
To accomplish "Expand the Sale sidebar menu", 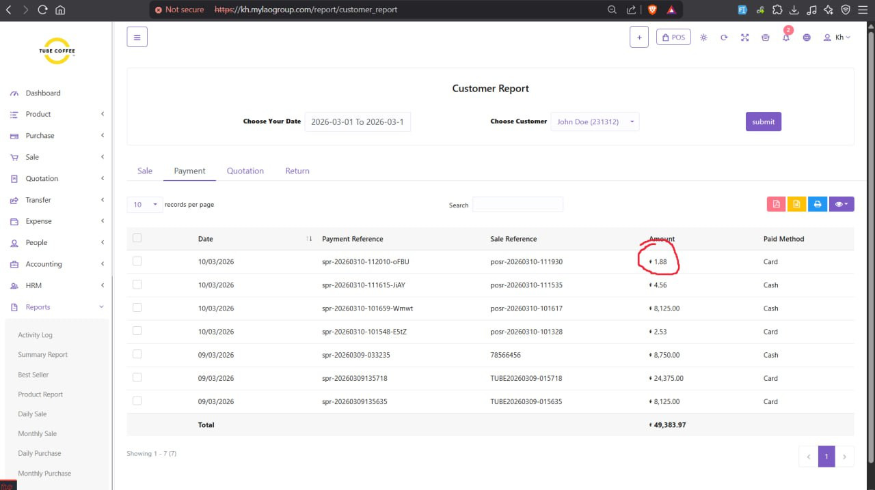I will click(56, 157).
